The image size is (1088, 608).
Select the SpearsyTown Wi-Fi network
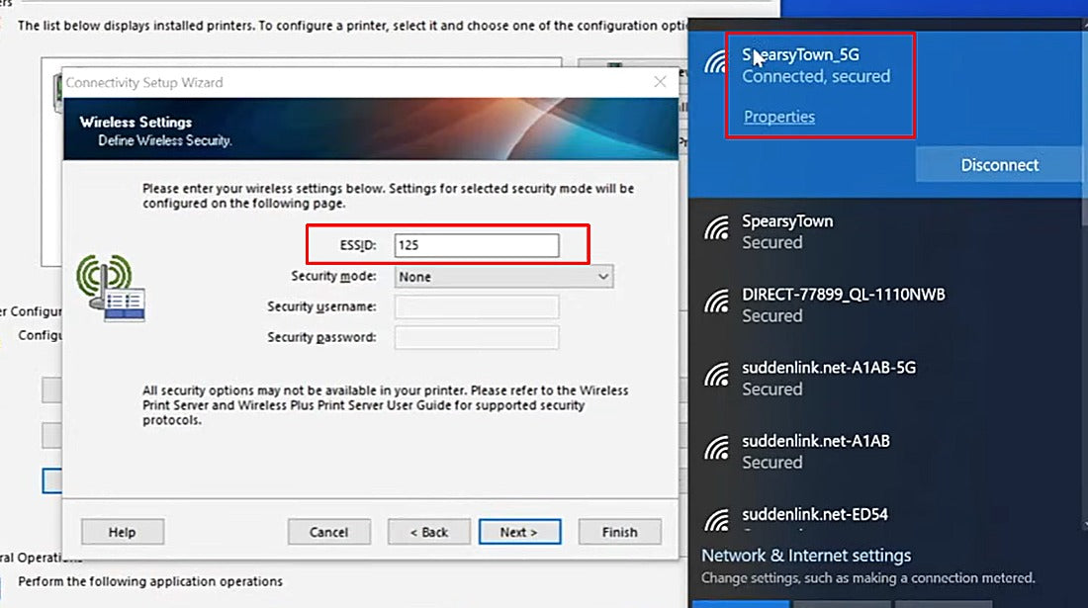pos(884,231)
